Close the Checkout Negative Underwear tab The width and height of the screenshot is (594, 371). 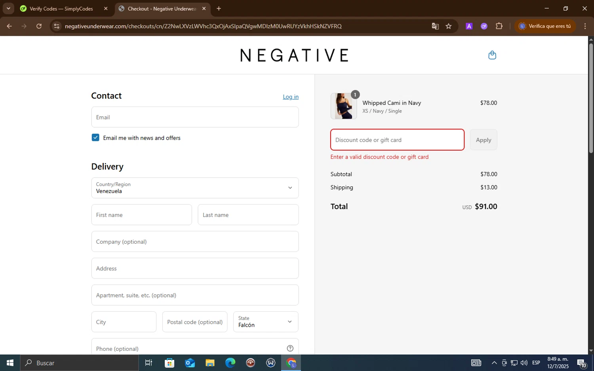pos(204,8)
